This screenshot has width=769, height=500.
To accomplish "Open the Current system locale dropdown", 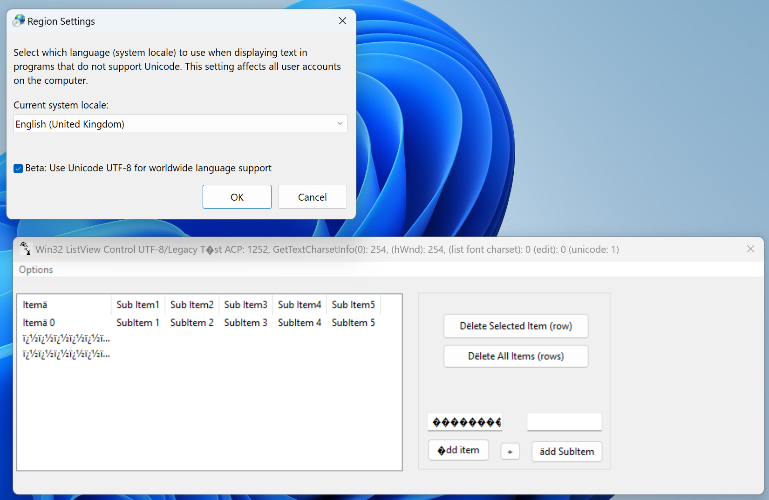I will click(180, 124).
